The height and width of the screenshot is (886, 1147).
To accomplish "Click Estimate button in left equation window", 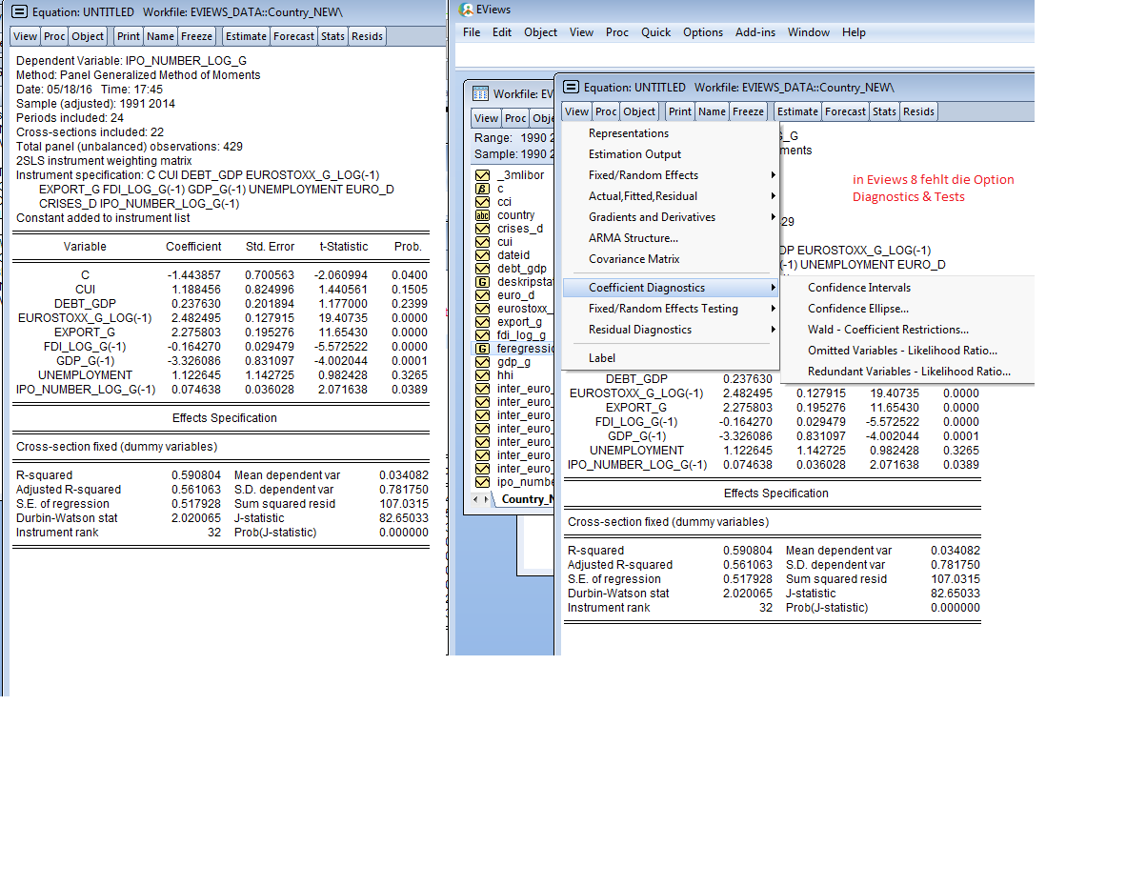I will coord(246,36).
